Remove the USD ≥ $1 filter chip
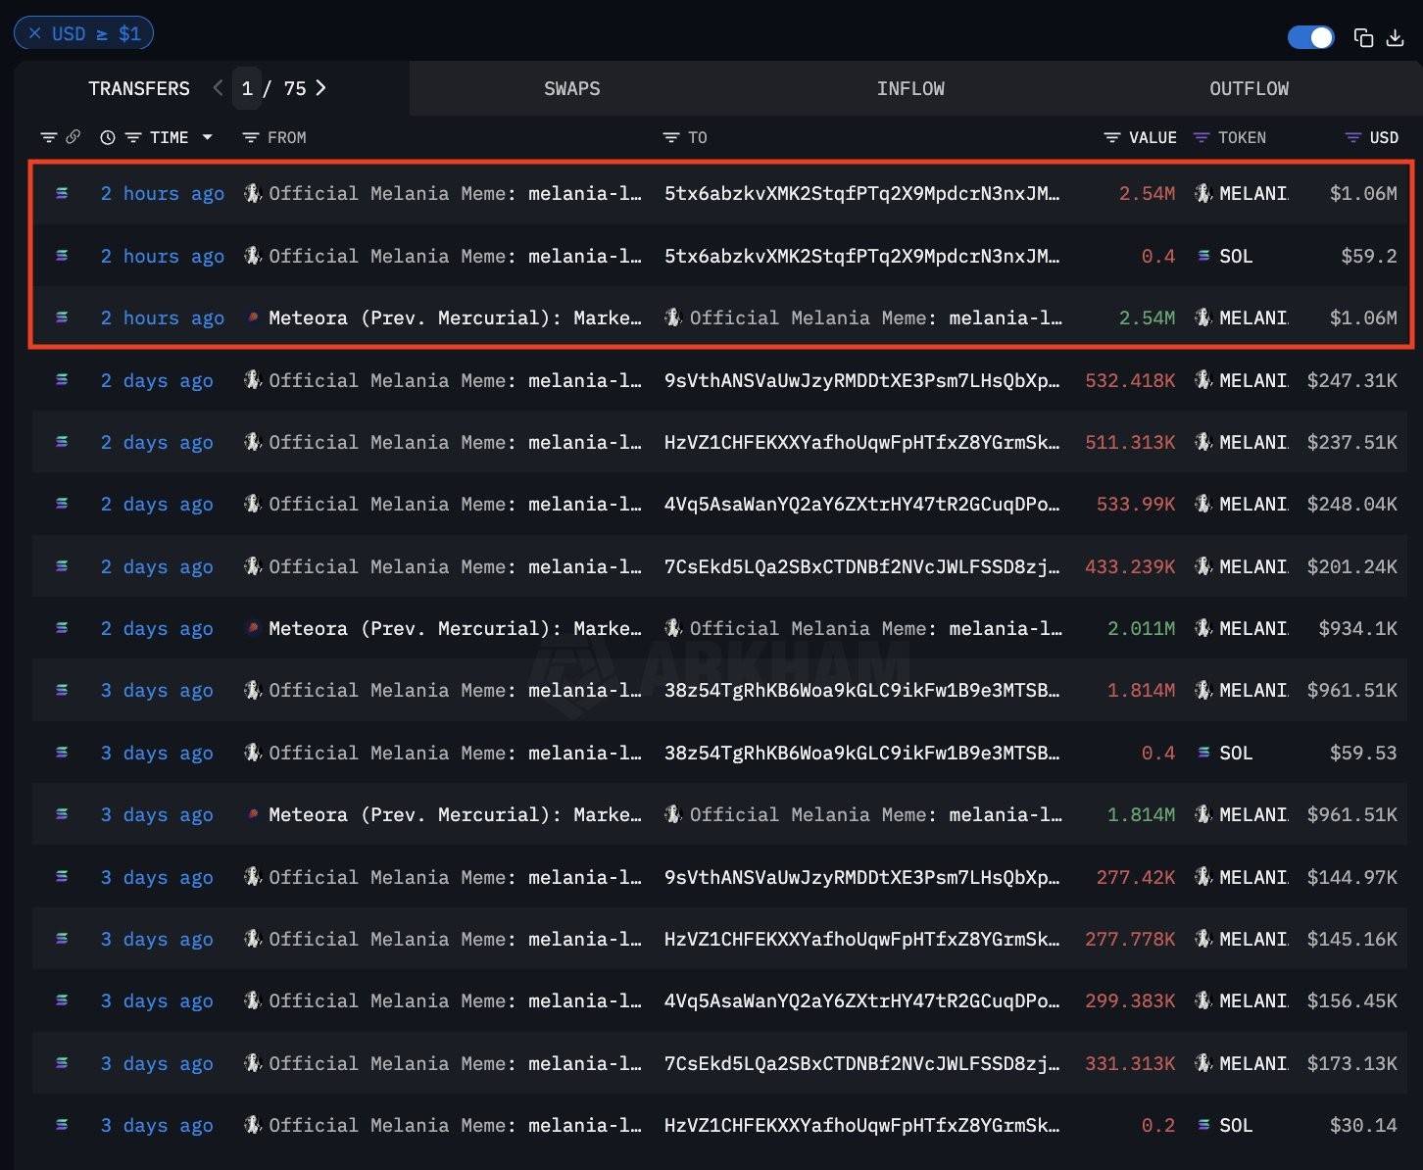 (x=34, y=33)
